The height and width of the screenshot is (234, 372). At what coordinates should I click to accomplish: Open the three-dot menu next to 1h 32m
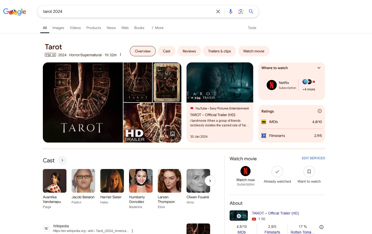(121, 55)
